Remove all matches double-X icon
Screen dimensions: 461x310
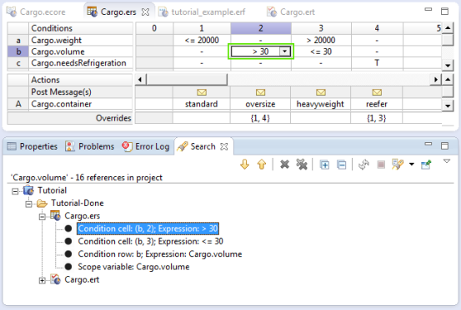click(302, 165)
